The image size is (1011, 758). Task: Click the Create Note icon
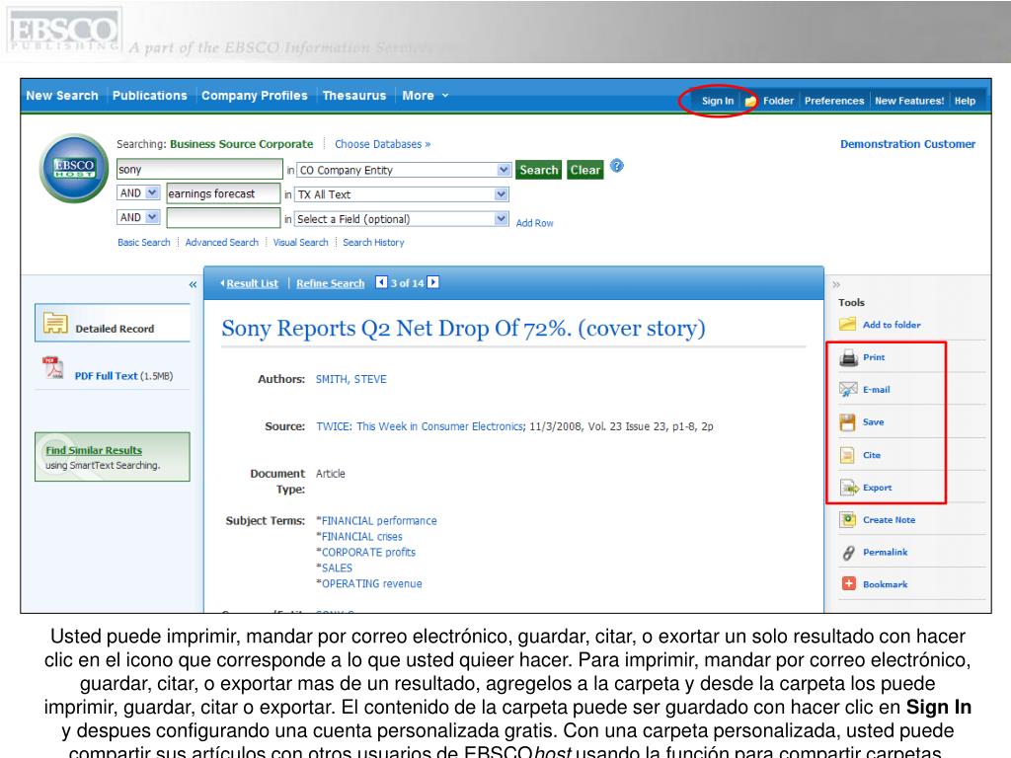(x=848, y=519)
